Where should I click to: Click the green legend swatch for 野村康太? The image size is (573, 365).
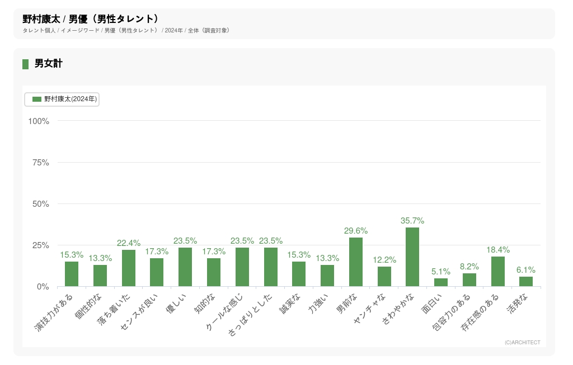click(x=37, y=99)
